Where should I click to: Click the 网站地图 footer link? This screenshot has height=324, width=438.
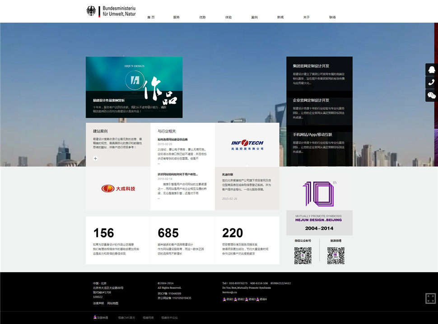pyautogui.click(x=112, y=303)
